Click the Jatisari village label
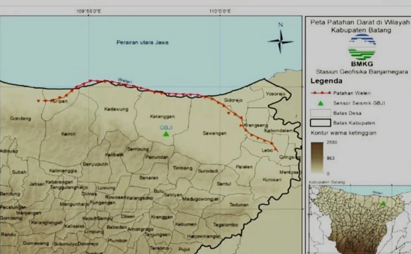The image size is (411, 254). pos(37,184)
